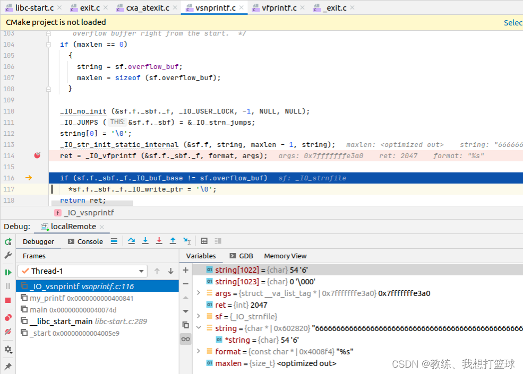523x374 pixels.
Task: Move watch up arrow
Action: [x=186, y=298]
